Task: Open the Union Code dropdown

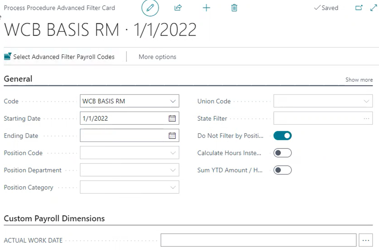Action: (366, 101)
